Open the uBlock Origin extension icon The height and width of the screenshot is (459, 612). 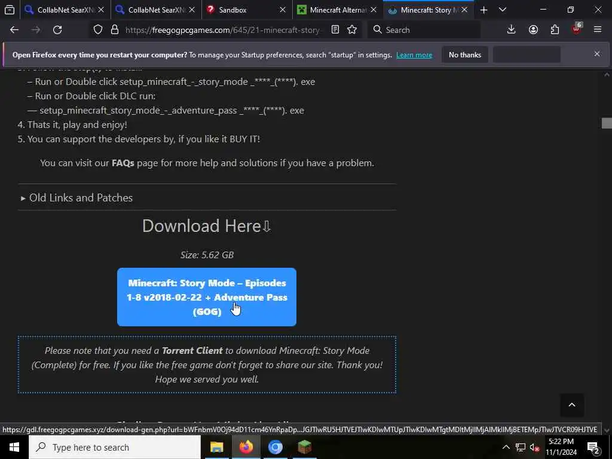577,30
